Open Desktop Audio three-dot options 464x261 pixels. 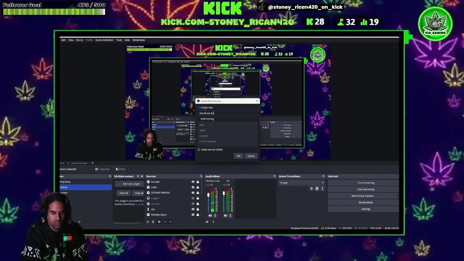pyautogui.click(x=215, y=215)
